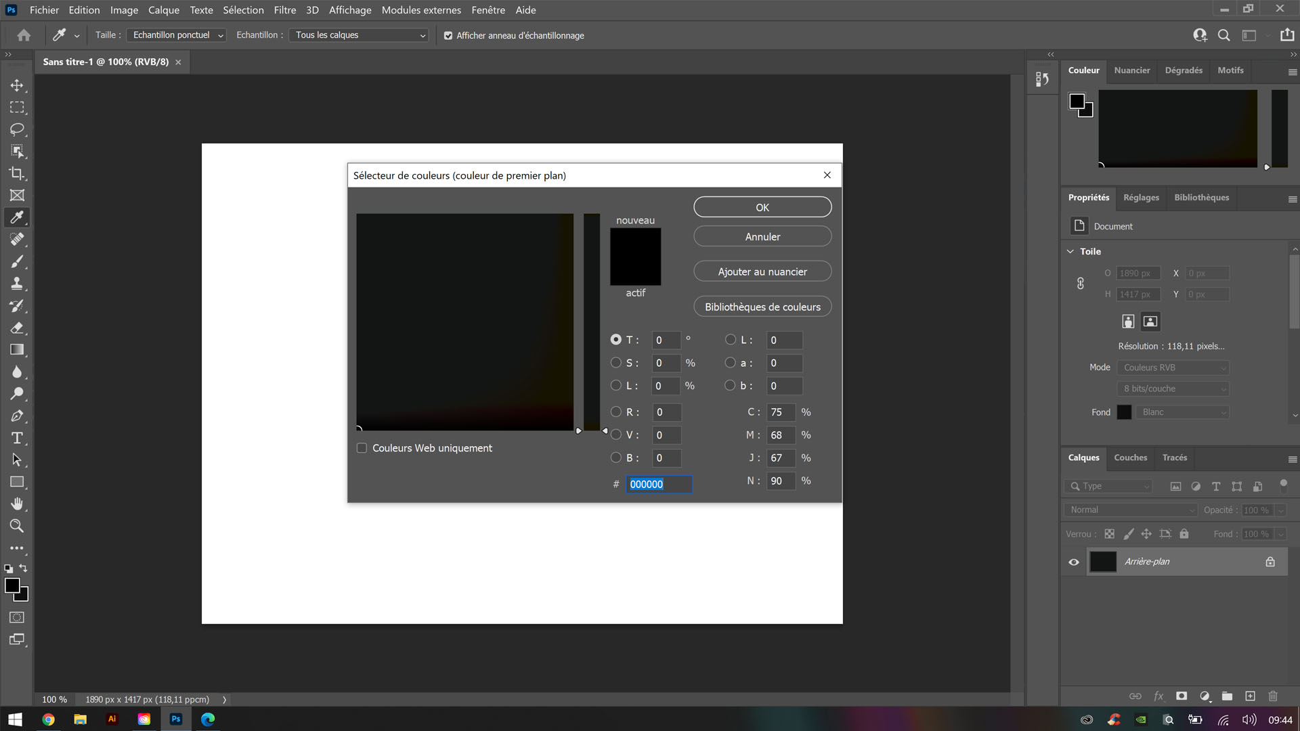The height and width of the screenshot is (731, 1300).
Task: Hide the Arrière-plan layer
Action: (x=1074, y=562)
